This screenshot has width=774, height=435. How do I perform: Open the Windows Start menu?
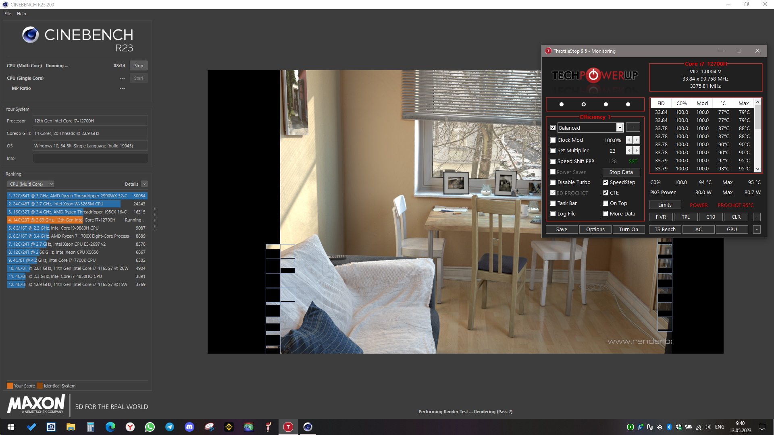pos(11,427)
